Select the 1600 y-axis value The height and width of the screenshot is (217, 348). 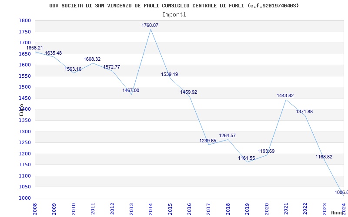point(25,65)
